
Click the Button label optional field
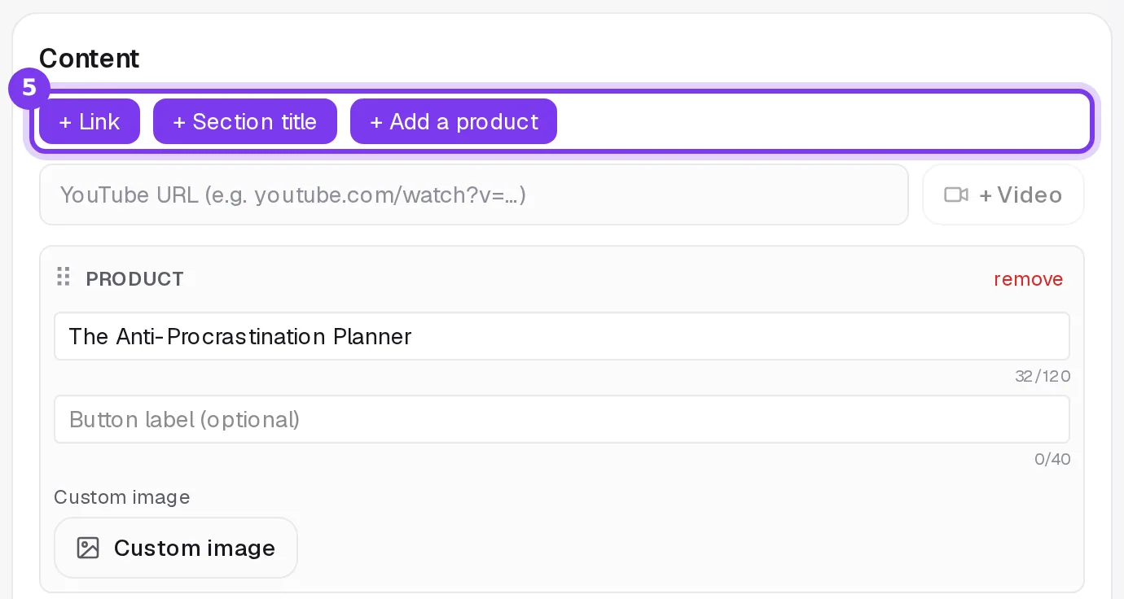click(x=562, y=419)
